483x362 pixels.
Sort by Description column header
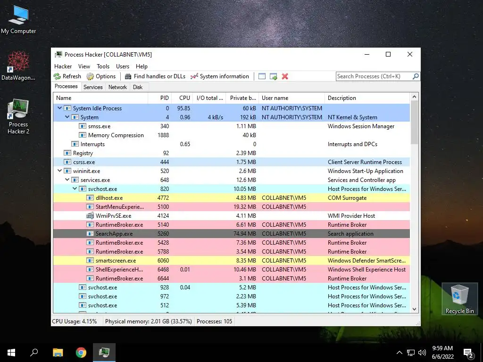tap(367, 98)
